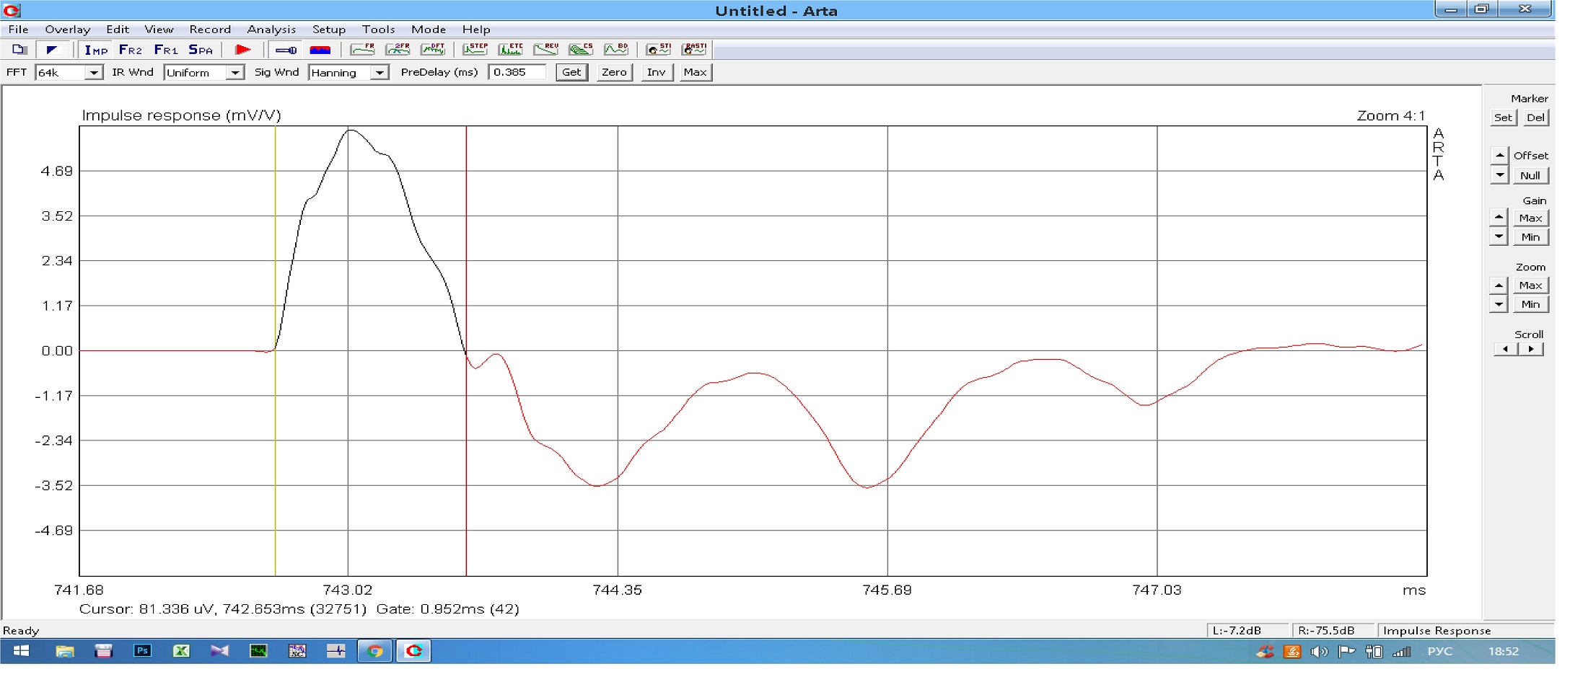This screenshot has height=682, width=1570.
Task: Open the Sig Wnd Hanning dropdown
Action: click(379, 73)
